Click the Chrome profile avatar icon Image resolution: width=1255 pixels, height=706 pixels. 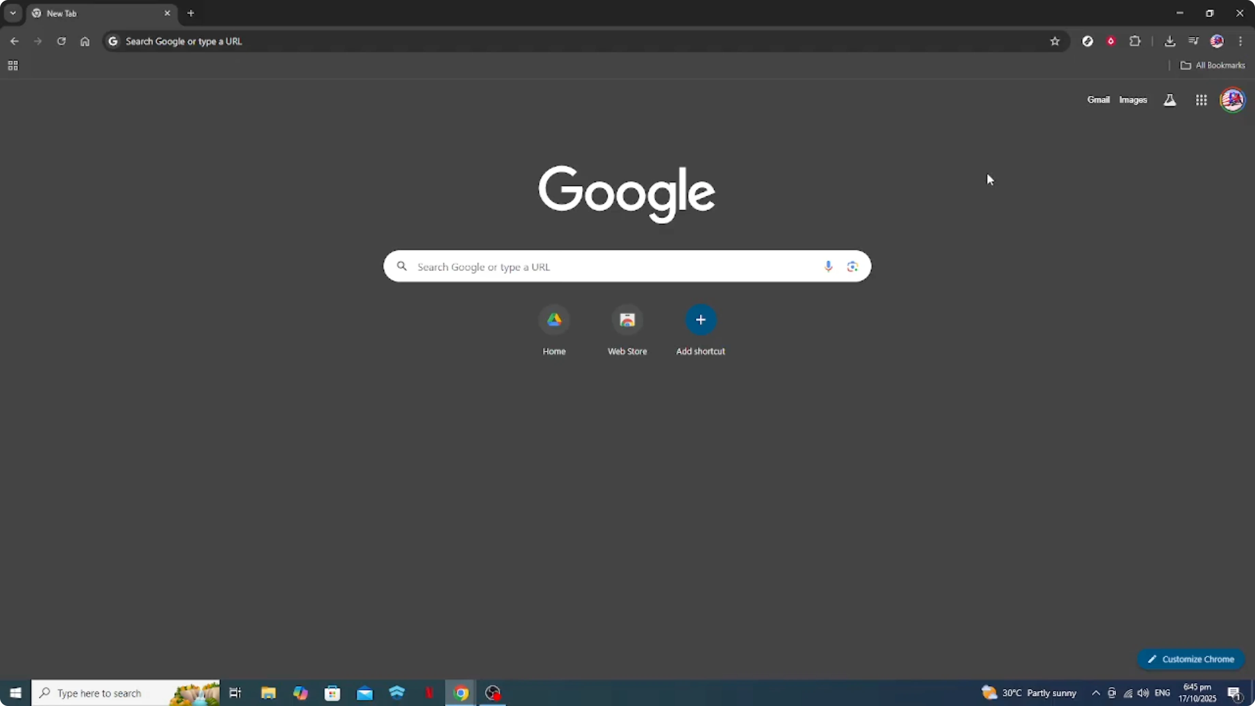pos(1217,41)
